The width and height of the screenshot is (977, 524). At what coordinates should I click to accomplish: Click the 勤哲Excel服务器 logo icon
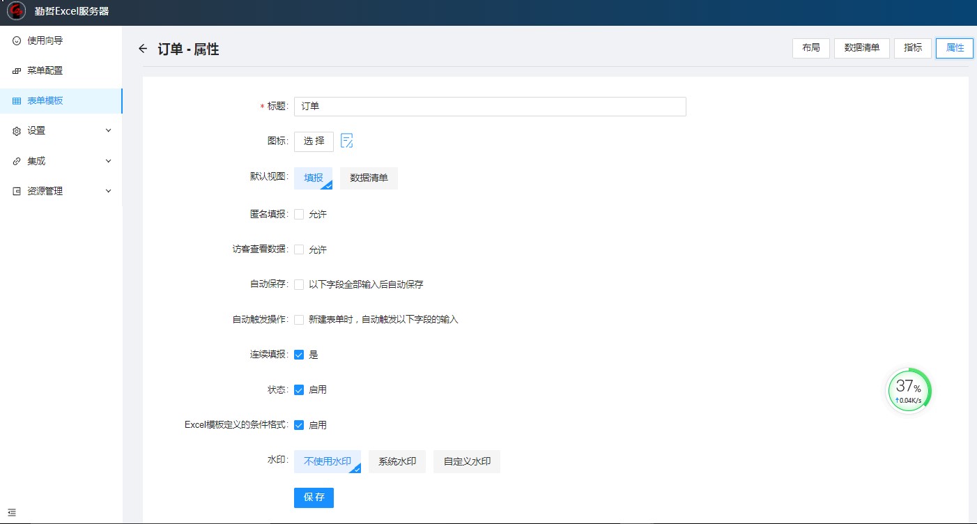[x=16, y=12]
